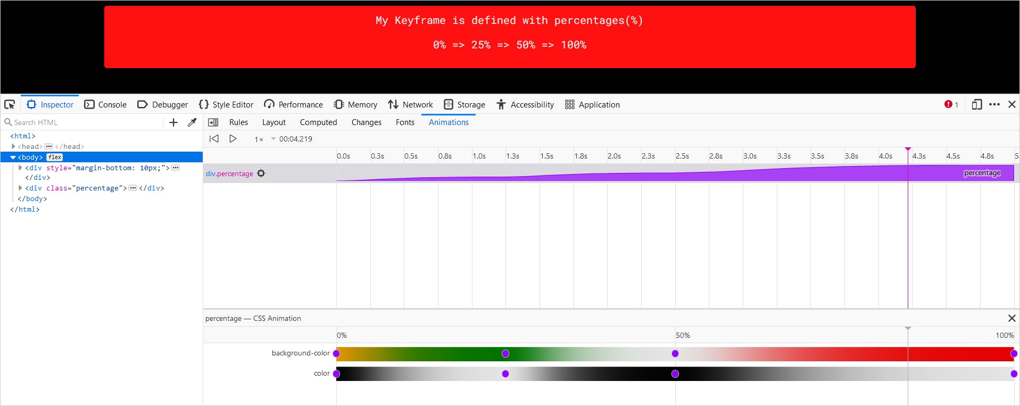Expand the margin-bottom div node

pyautogui.click(x=21, y=168)
